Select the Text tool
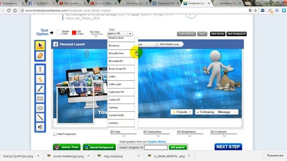Image resolution: width=287 pixels, height=161 pixels. [40, 70]
